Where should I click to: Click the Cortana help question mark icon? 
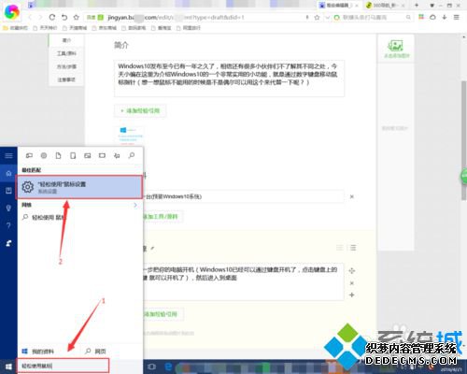pos(8,225)
